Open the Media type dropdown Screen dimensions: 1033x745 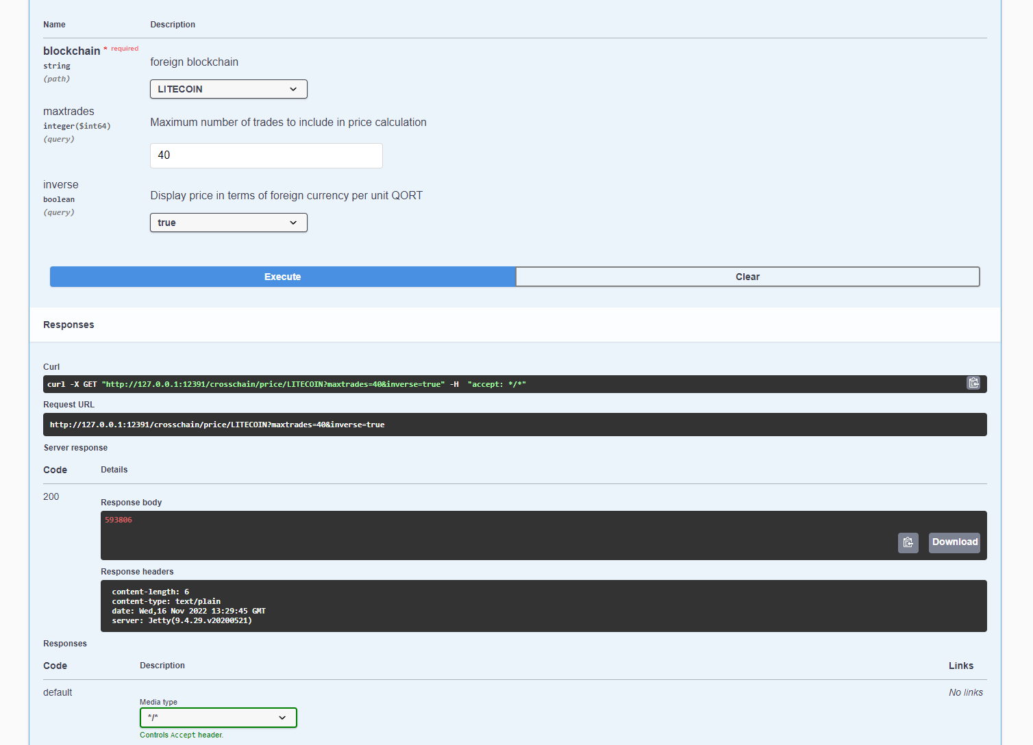coord(218,718)
